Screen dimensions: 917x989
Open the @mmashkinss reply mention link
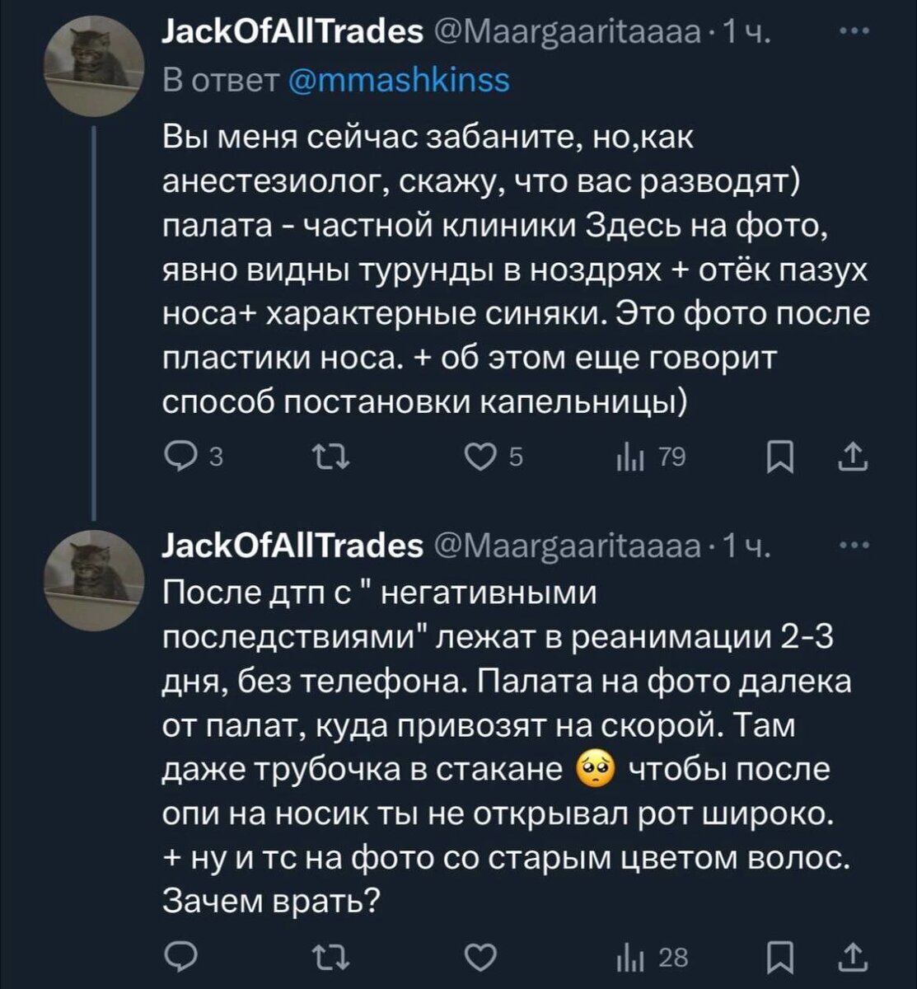(x=396, y=80)
